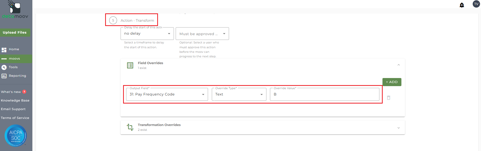
Task: Click the Upload Files button
Action: click(15, 33)
